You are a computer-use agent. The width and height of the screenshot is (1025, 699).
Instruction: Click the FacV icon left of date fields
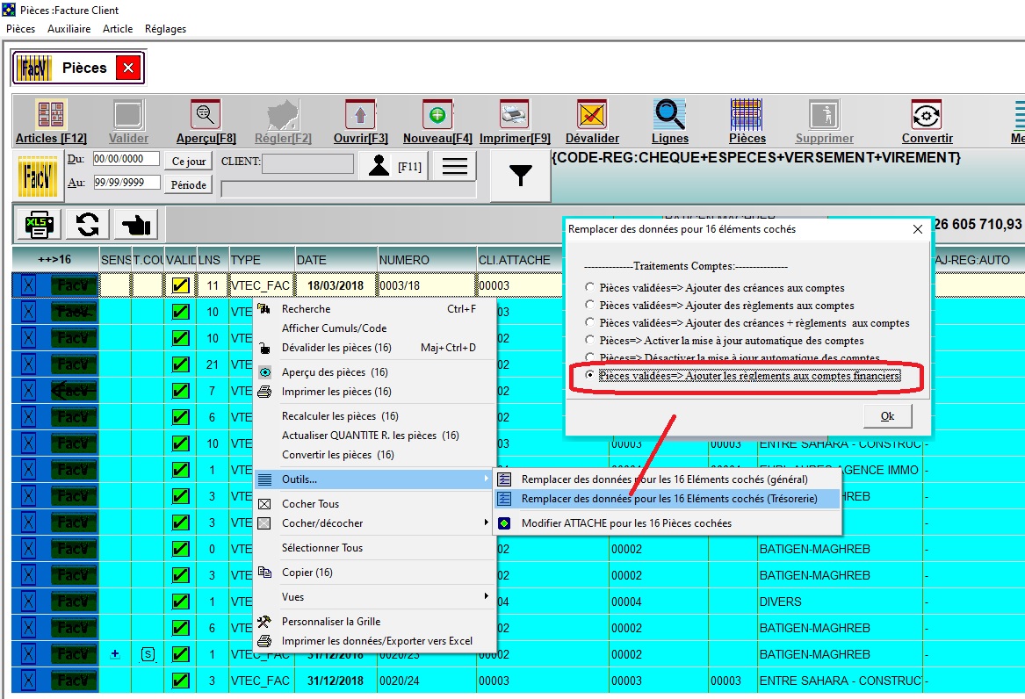tap(37, 177)
